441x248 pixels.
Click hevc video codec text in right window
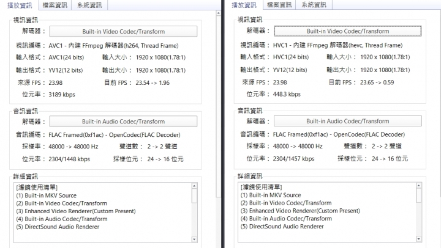pyautogui.click(x=337, y=45)
